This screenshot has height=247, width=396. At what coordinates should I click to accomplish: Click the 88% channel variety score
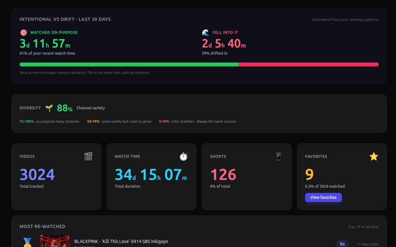(x=65, y=108)
